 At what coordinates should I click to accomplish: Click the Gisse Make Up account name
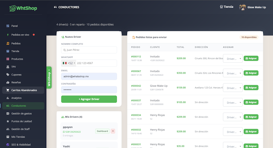coord(257,7)
